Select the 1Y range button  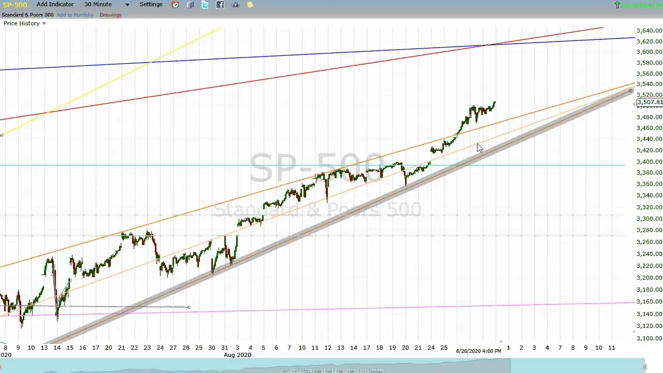(x=294, y=370)
